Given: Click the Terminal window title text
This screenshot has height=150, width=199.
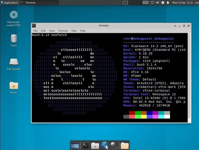Looking at the screenshot, I should [x=104, y=26].
